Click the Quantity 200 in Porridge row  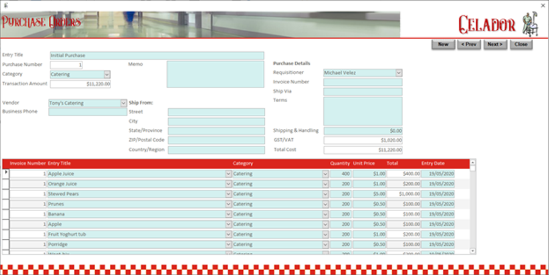(x=340, y=245)
